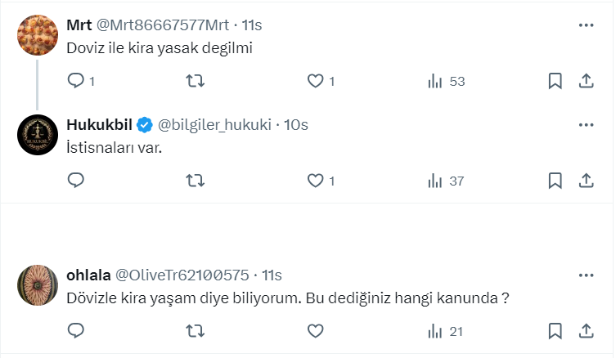Click Mrt's profile avatar
Viewport: 616px width, 358px height.
[37, 34]
